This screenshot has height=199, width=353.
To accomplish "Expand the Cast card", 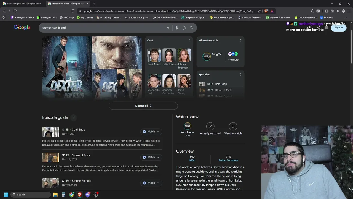I will [189, 40].
